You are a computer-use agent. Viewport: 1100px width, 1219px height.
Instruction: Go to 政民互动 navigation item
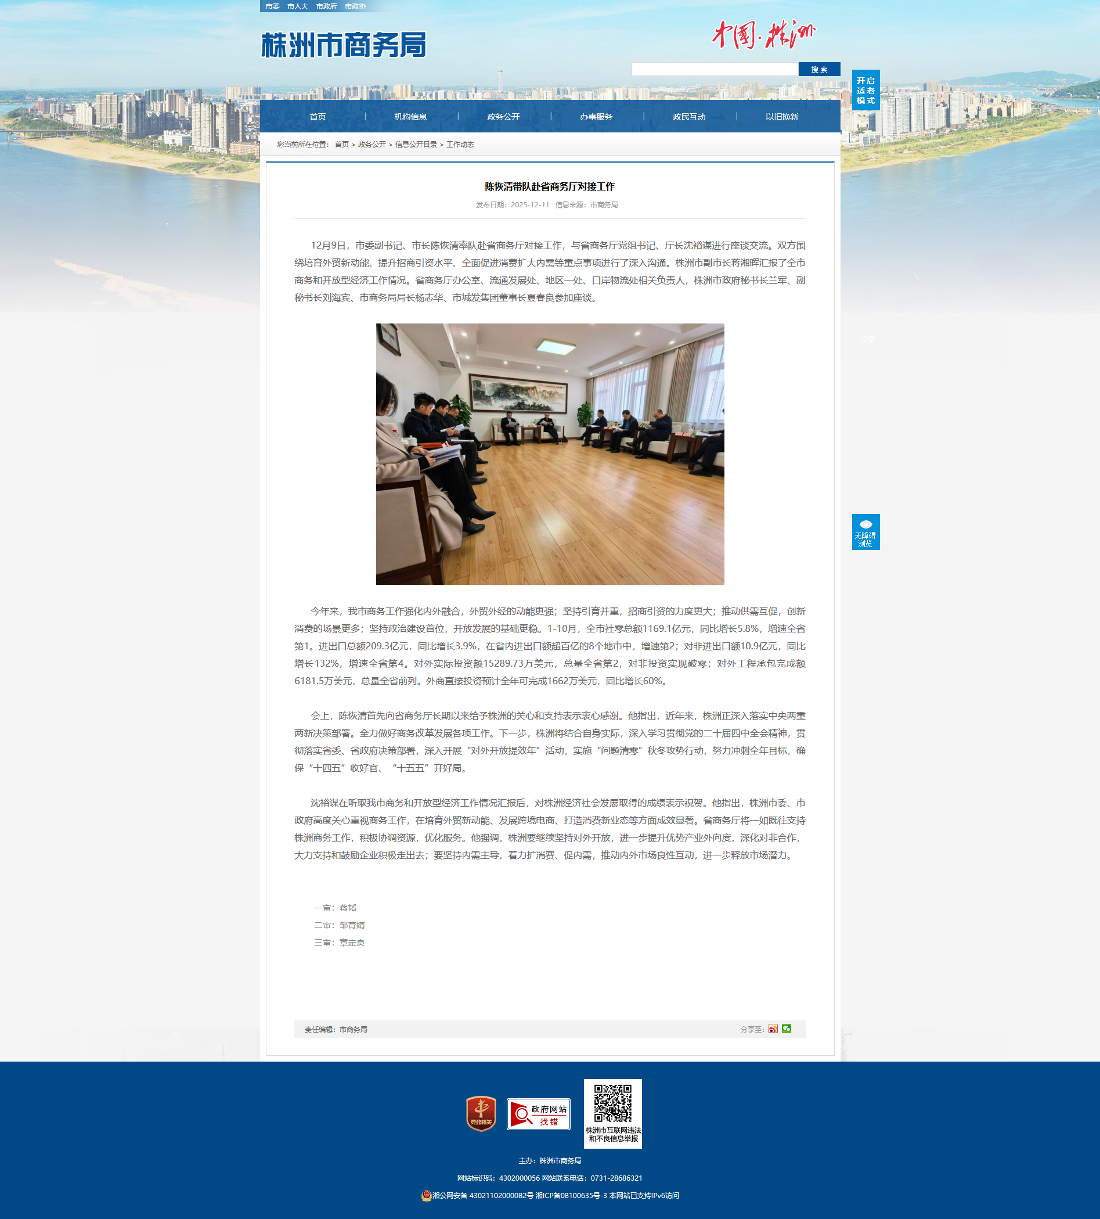(x=689, y=117)
